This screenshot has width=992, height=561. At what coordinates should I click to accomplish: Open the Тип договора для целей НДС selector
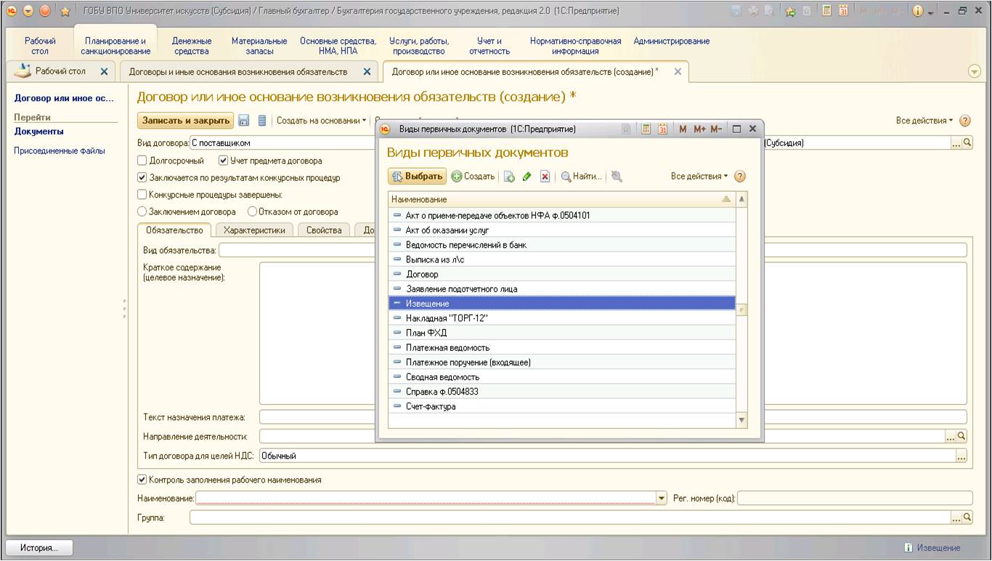961,456
